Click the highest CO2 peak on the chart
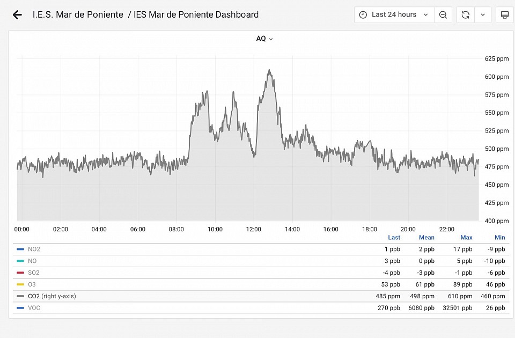Image resolution: width=515 pixels, height=338 pixels. 269,70
